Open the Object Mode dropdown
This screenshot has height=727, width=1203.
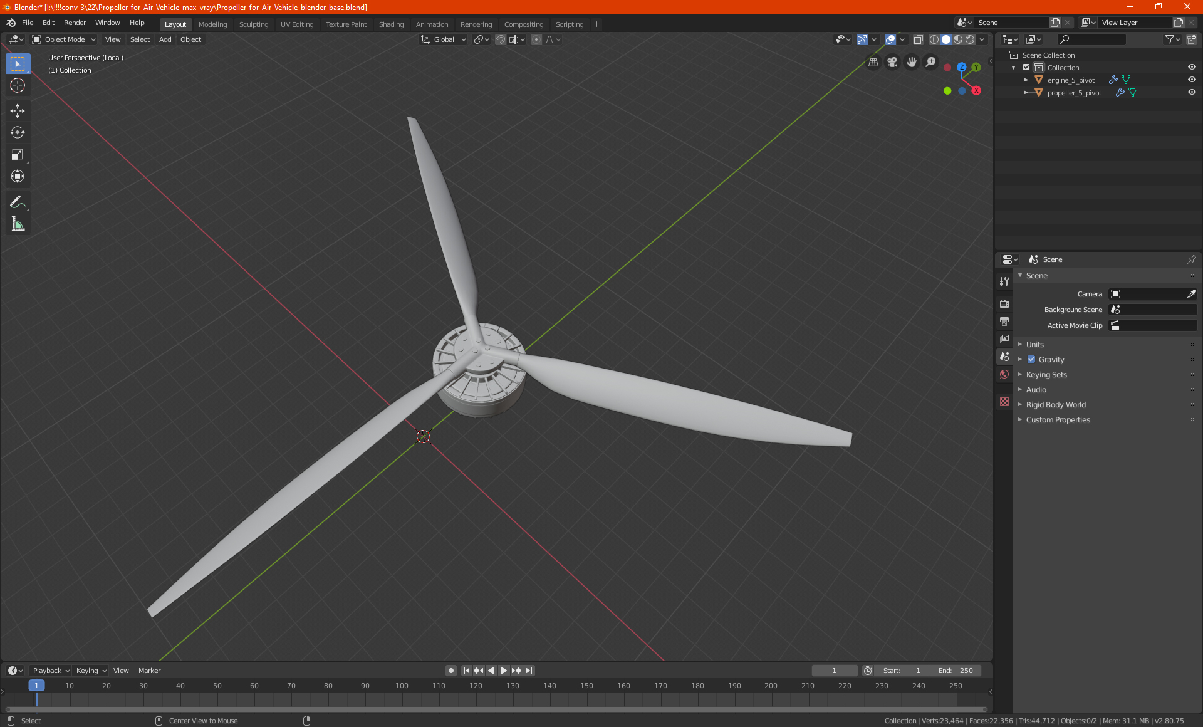click(64, 39)
